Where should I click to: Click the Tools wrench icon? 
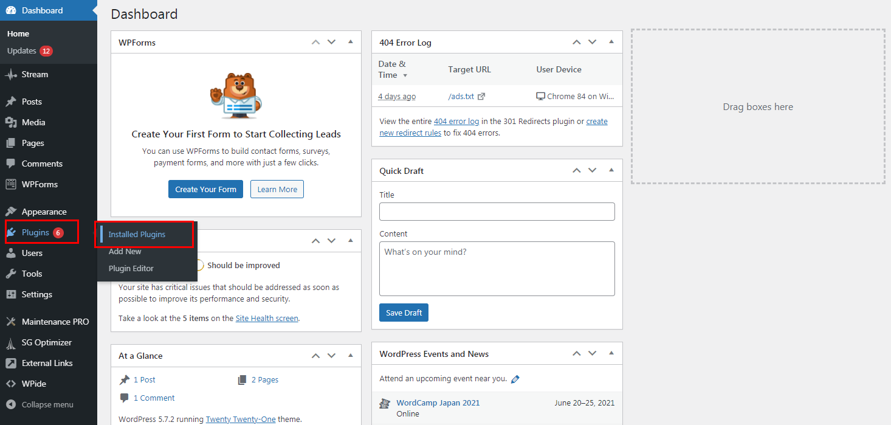pyautogui.click(x=11, y=274)
